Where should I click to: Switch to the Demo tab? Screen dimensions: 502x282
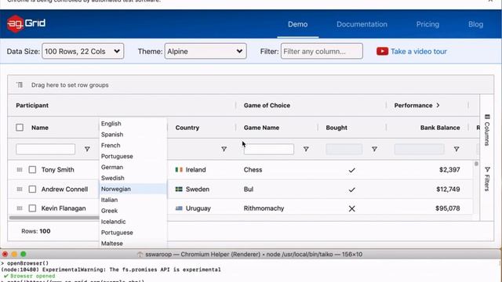point(298,24)
